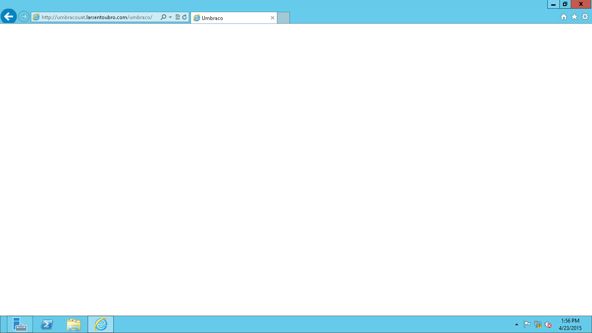Screen dimensions: 592x333
Task: Go to the Home page icon
Action: (x=564, y=17)
